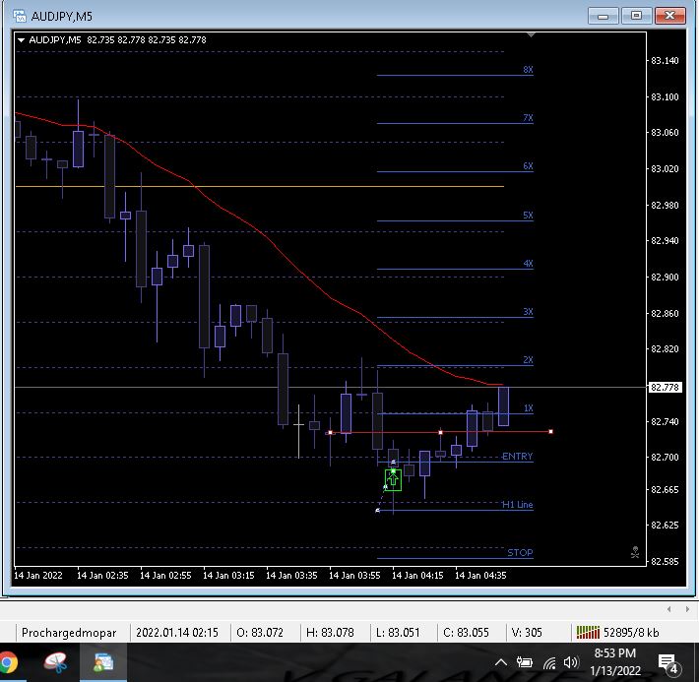Viewport: 699px width, 682px height.
Task: Click the O: 83.072 open price field
Action: (x=260, y=633)
